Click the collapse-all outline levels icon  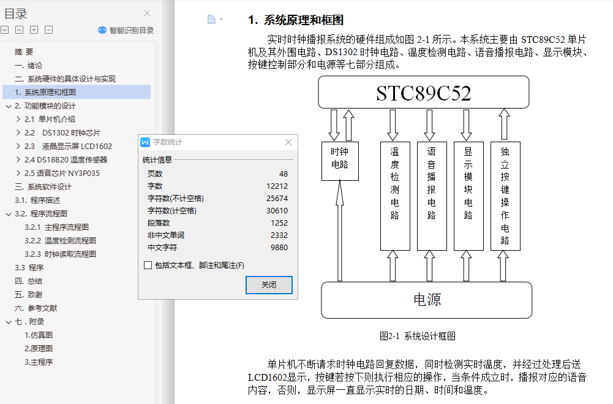tap(19, 30)
